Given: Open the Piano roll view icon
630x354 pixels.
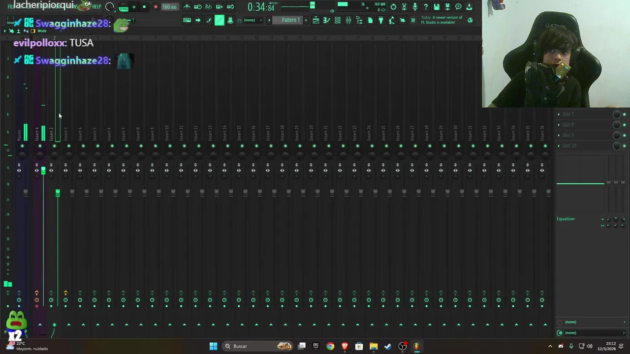Looking at the screenshot, I should pyautogui.click(x=327, y=20).
